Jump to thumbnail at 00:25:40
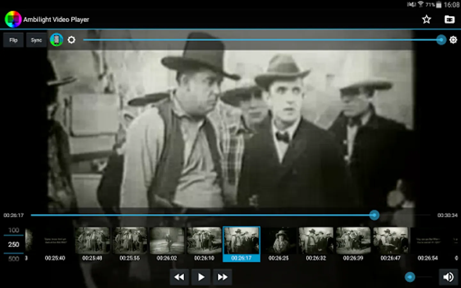Image resolution: width=461 pixels, height=288 pixels. (x=55, y=244)
